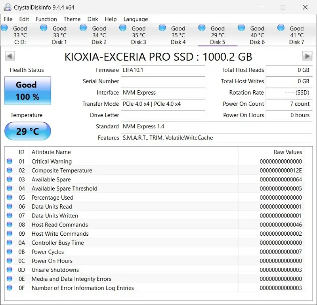Select the Composite Temperature attribute text
This screenshot has width=317, height=305.
62,170
